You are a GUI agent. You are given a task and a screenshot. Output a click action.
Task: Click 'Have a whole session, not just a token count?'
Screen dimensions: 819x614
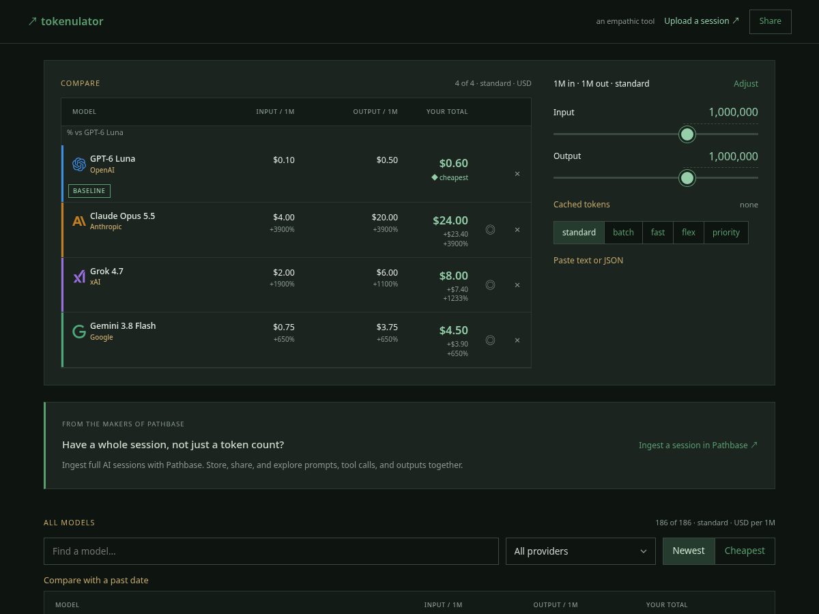pos(173,445)
